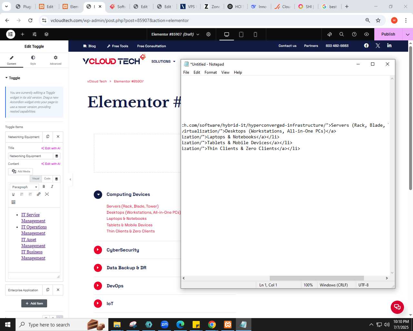
Task: Open the Structure layers icon
Action: point(46,34)
